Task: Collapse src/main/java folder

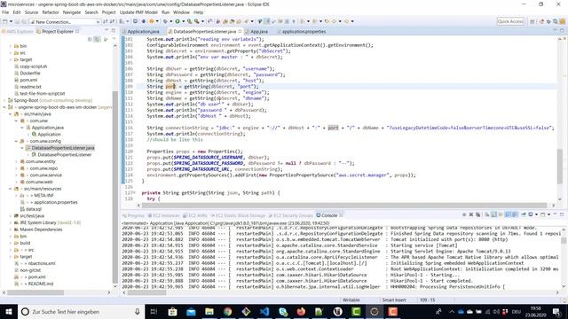Action: [x=10, y=114]
